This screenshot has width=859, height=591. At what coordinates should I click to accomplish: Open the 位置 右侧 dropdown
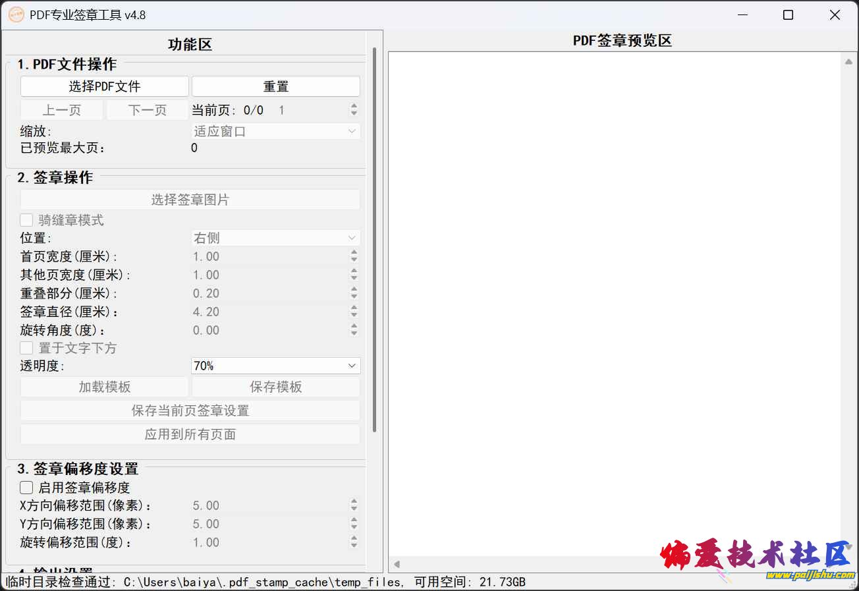[x=275, y=238]
